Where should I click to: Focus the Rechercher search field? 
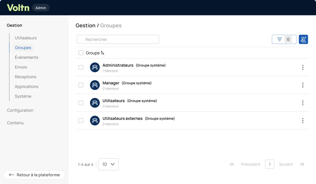(x=118, y=39)
